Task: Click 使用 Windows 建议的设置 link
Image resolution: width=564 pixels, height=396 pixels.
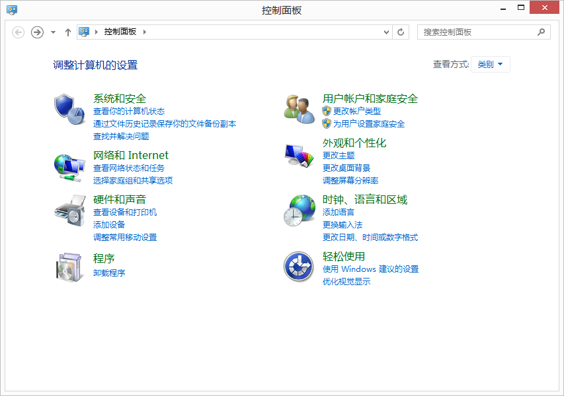Action: pyautogui.click(x=370, y=269)
